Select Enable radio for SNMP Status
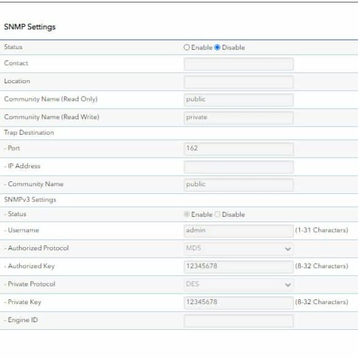The image size is (358, 358). (187, 47)
